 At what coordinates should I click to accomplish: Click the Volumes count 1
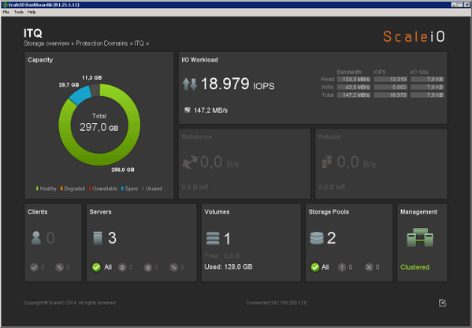pos(227,239)
